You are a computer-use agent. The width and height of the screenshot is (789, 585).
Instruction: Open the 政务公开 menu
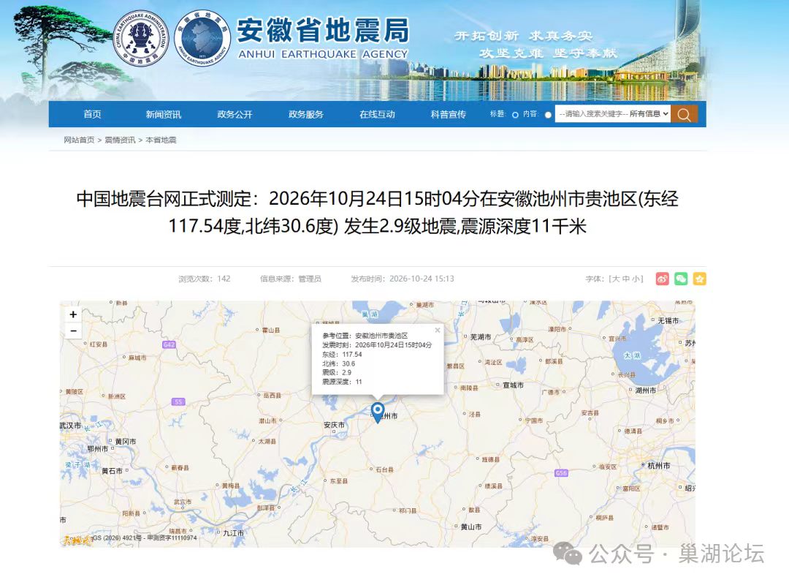coord(235,114)
